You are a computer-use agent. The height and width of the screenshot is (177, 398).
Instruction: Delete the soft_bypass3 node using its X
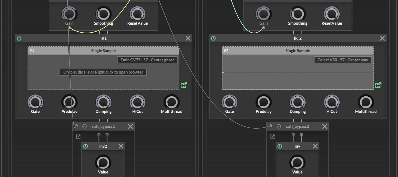[325, 127]
